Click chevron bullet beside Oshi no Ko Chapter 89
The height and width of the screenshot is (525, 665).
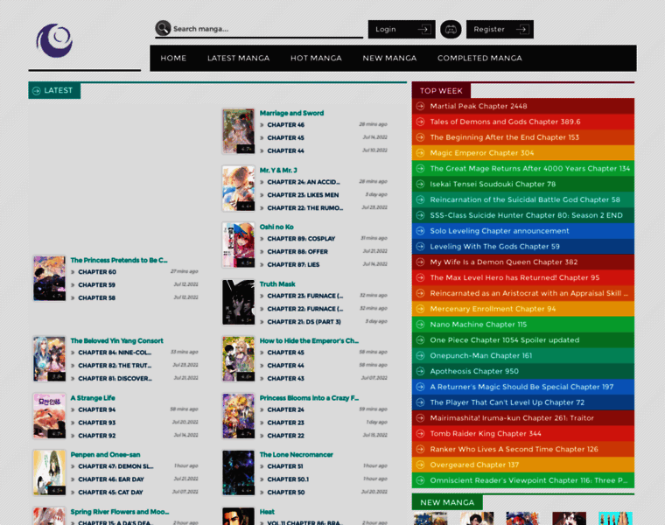click(262, 239)
